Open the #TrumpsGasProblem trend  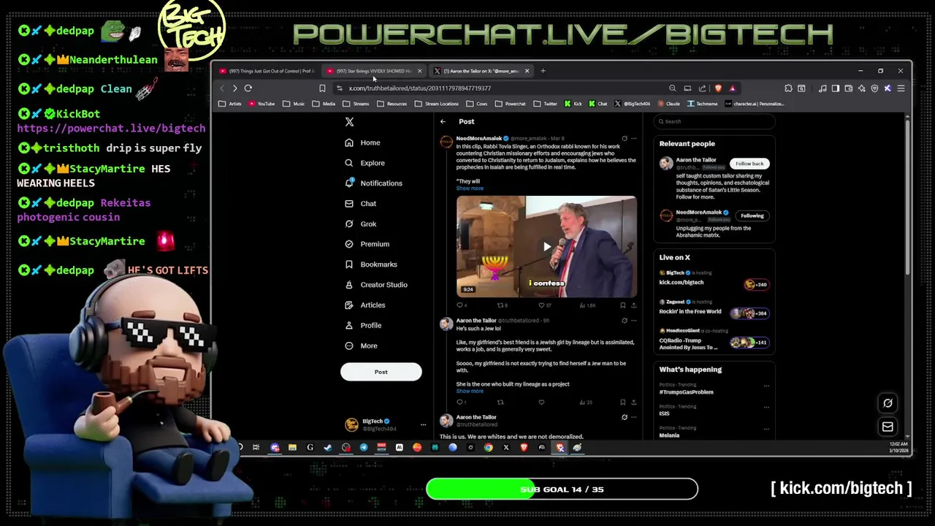[686, 392]
